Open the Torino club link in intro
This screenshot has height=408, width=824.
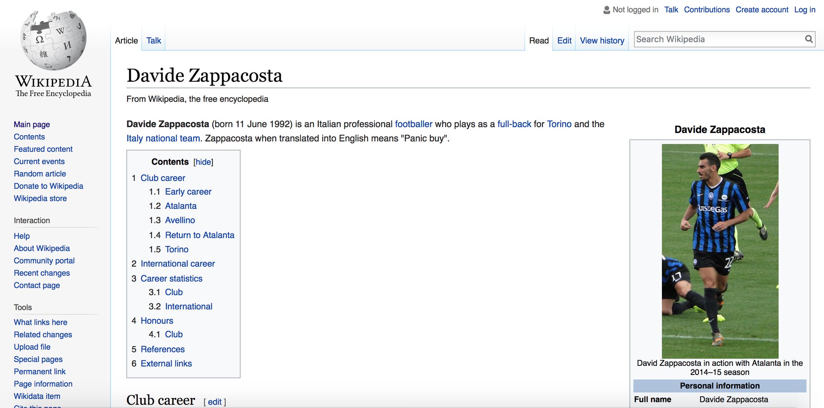(x=559, y=124)
